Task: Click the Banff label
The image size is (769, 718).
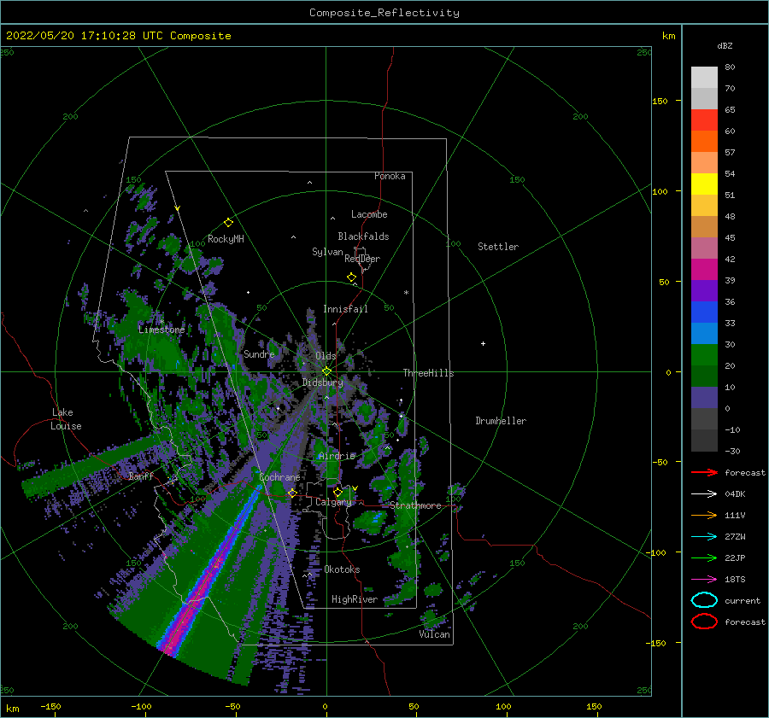Action: click(x=141, y=476)
